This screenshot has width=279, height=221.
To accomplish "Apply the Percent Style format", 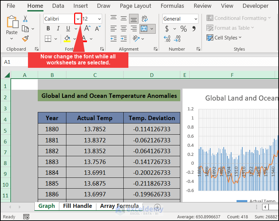I will (x=183, y=29).
